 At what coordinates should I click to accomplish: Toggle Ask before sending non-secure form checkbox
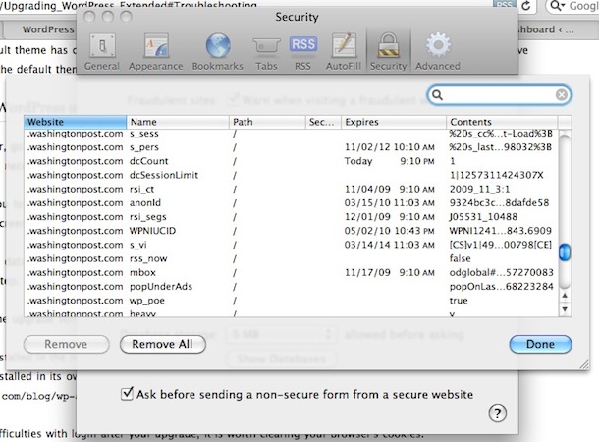127,394
